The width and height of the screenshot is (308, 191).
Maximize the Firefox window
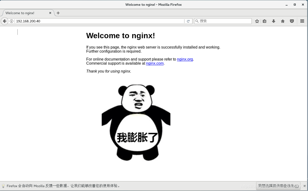point(295,4)
